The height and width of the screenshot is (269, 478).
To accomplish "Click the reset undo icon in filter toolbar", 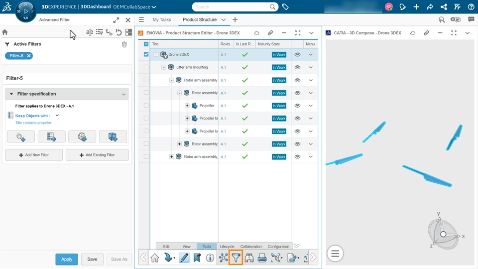I will click(119, 32).
